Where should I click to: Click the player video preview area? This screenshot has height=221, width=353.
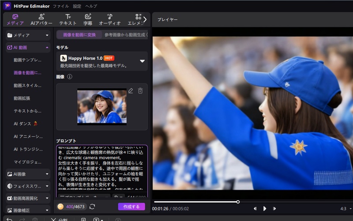[252, 113]
